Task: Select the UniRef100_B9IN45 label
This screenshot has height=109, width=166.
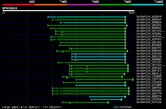Action: 149,45
